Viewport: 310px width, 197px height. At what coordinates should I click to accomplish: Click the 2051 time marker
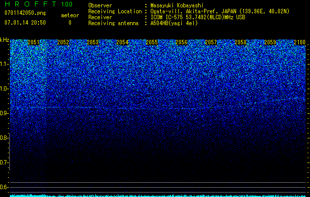pos(34,42)
